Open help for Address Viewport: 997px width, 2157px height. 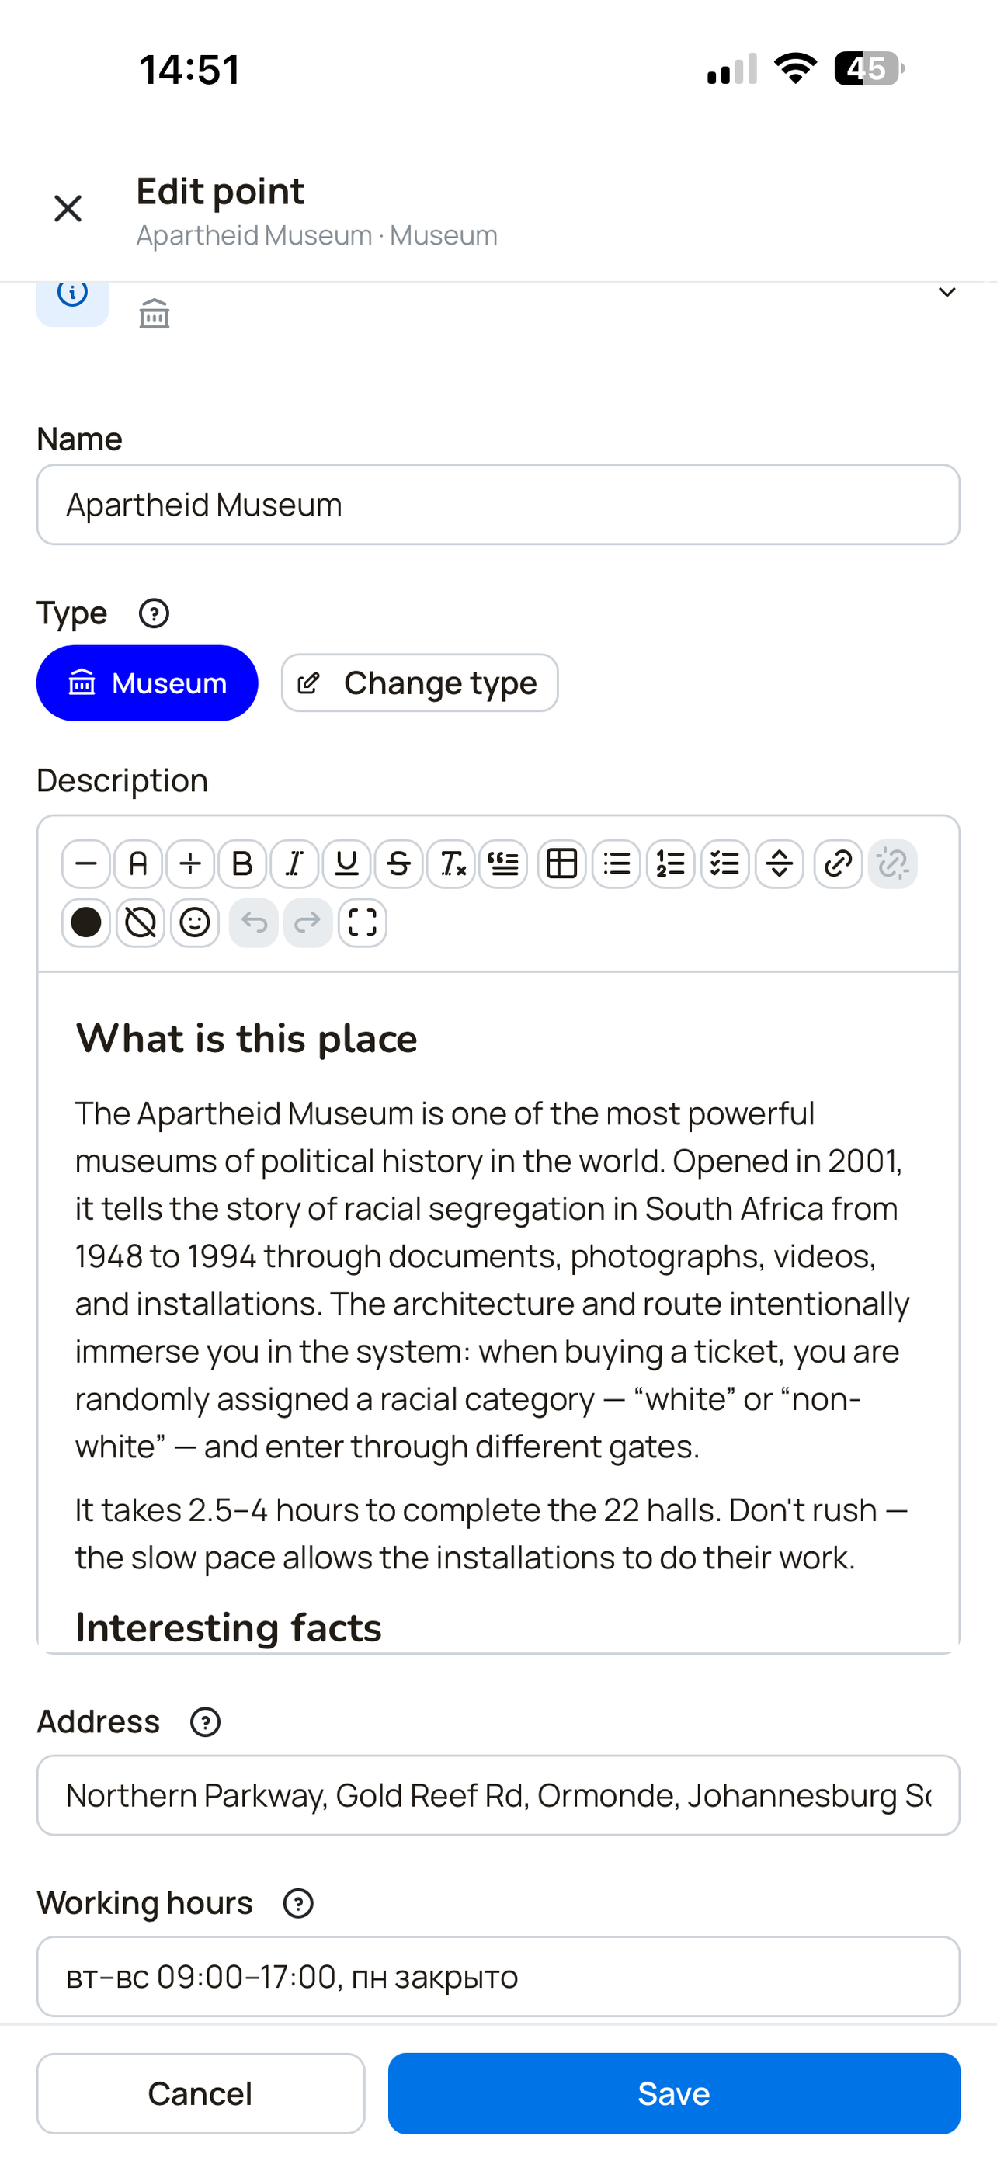[x=205, y=1722]
